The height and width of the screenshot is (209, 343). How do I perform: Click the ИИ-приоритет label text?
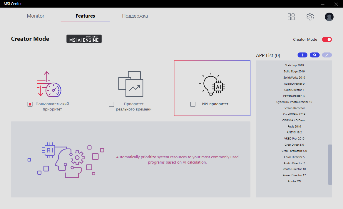(215, 104)
